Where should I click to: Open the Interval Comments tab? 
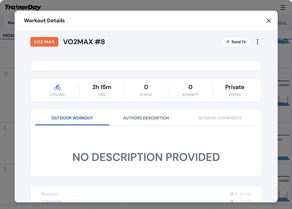click(x=220, y=118)
